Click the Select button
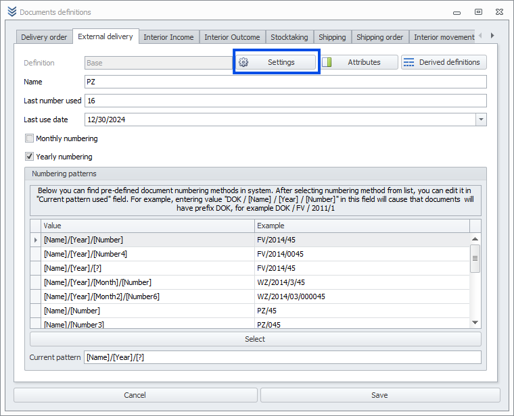Screen dimensions: 514x416 pos(256,339)
